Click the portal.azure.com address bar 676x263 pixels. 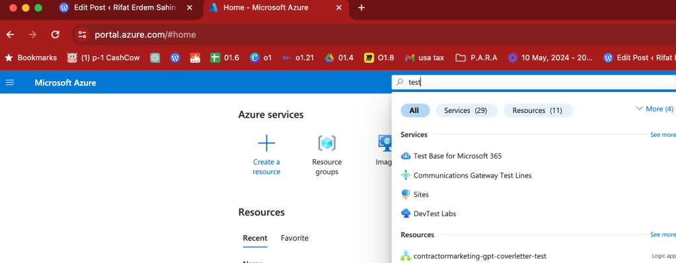click(x=145, y=35)
